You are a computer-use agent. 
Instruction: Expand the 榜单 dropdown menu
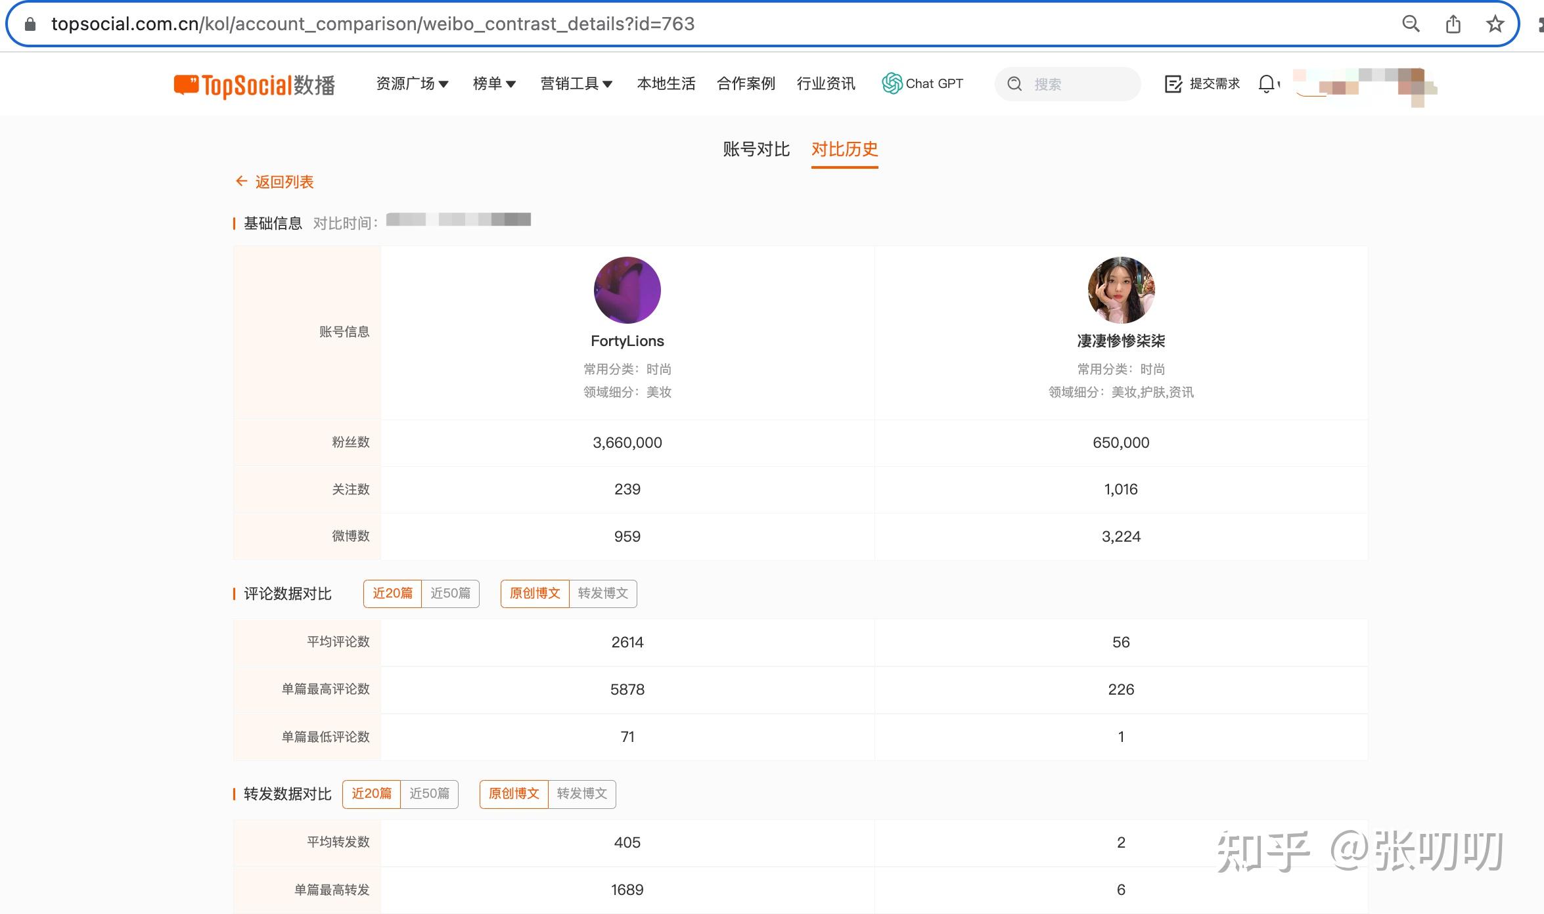[494, 84]
